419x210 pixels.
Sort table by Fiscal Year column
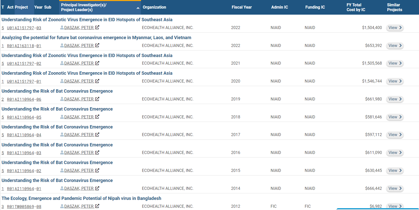coord(242,7)
